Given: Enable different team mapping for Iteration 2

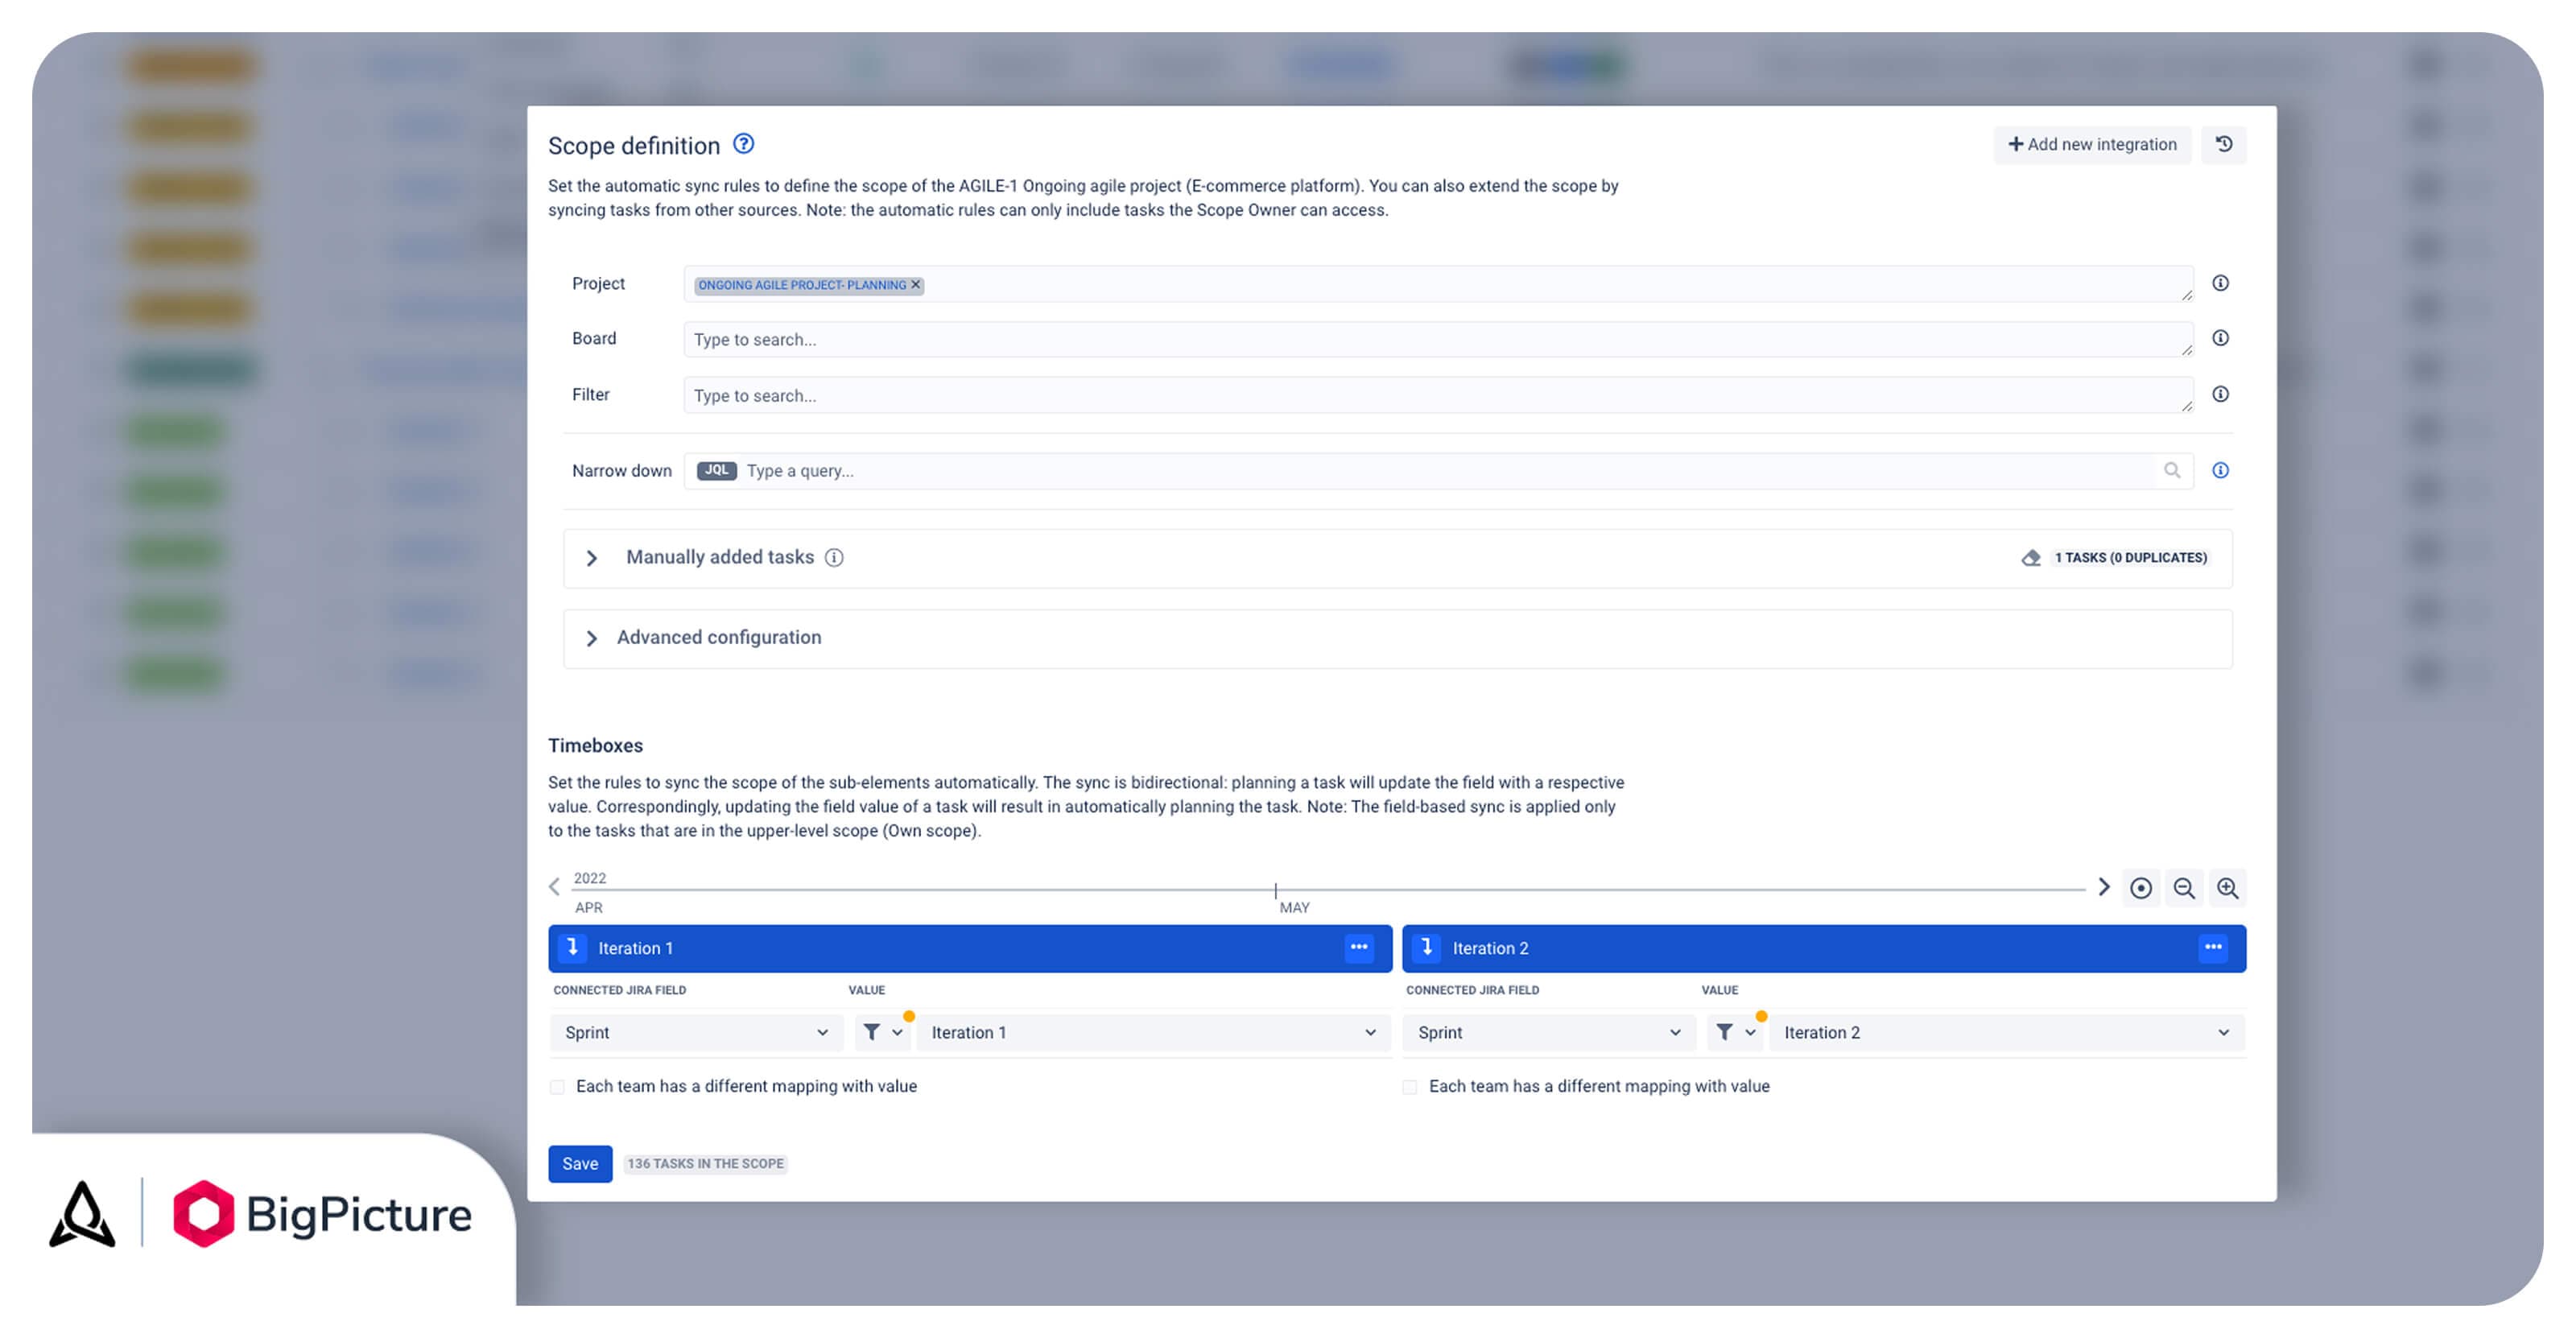Looking at the screenshot, I should tap(1410, 1088).
